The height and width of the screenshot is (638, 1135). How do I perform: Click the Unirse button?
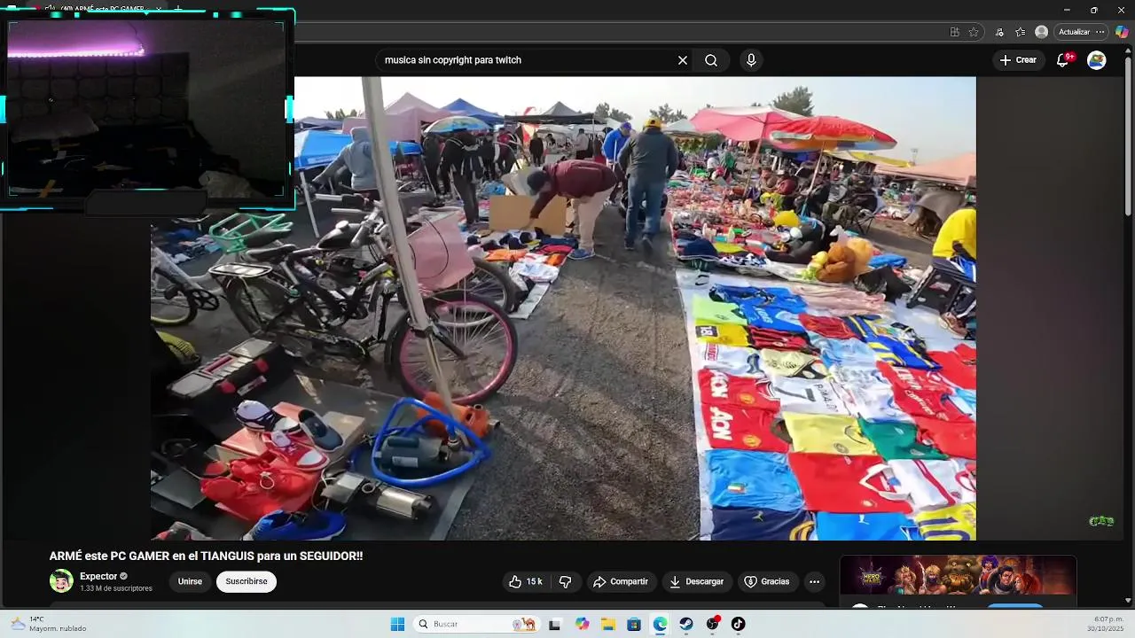(x=190, y=581)
